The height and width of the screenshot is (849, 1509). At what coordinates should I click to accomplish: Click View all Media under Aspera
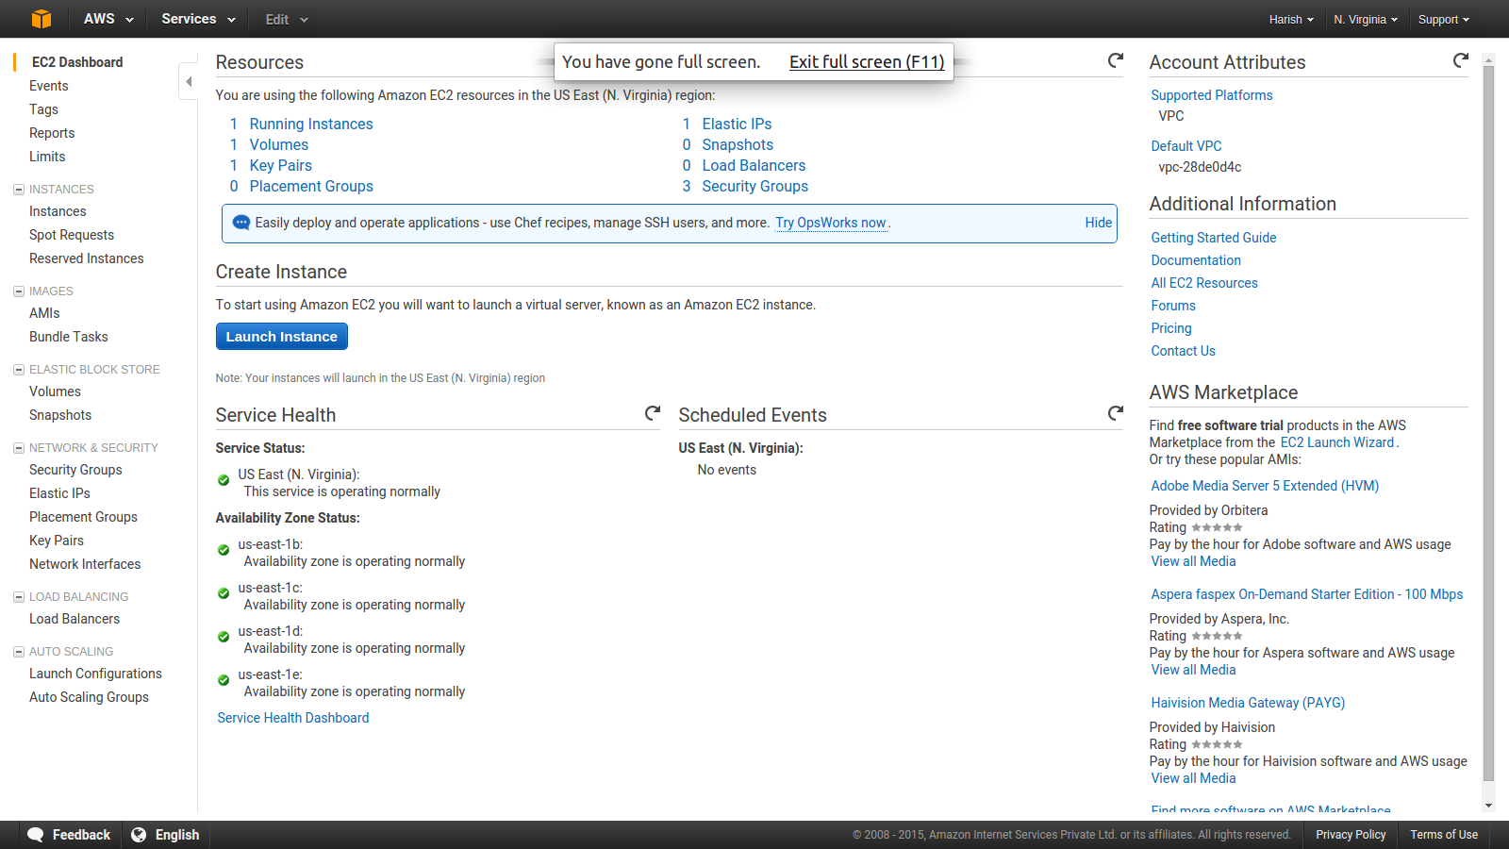point(1193,670)
